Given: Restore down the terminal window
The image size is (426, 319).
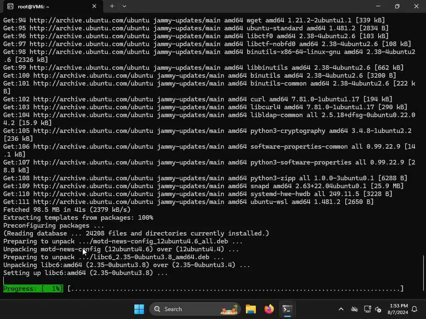Looking at the screenshot, I should pyautogui.click(x=397, y=6).
